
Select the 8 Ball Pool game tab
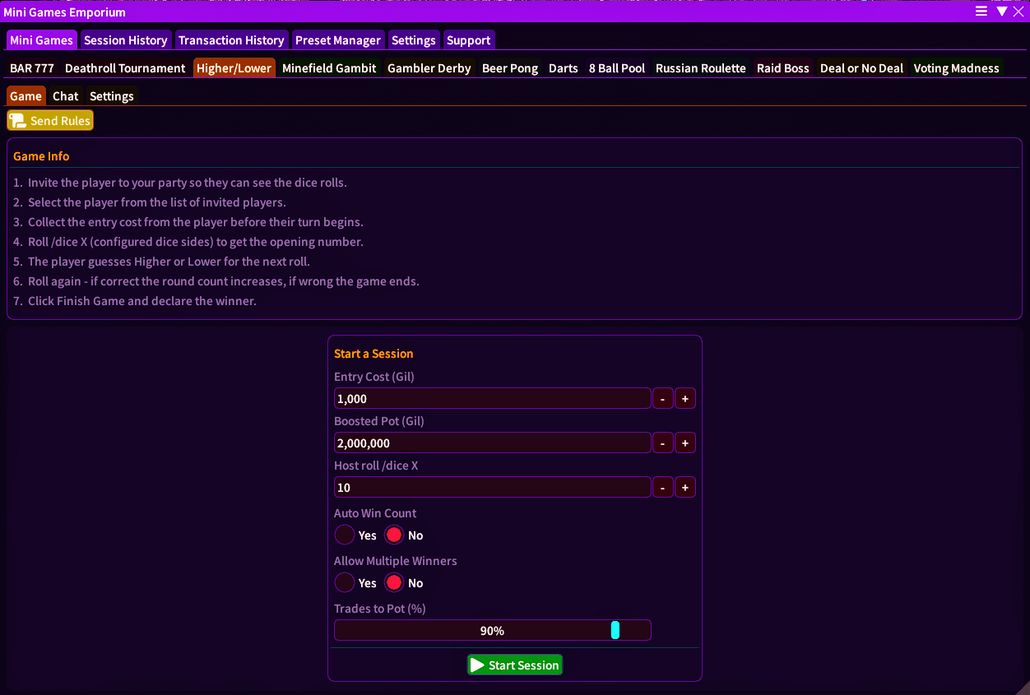click(x=617, y=68)
